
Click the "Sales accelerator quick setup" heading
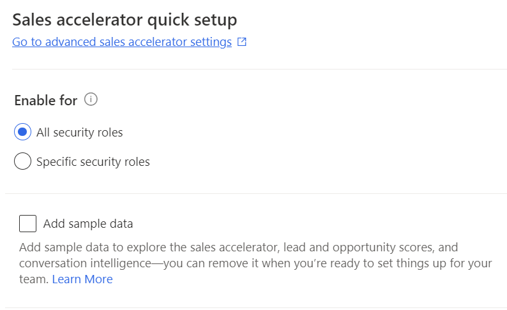point(125,20)
